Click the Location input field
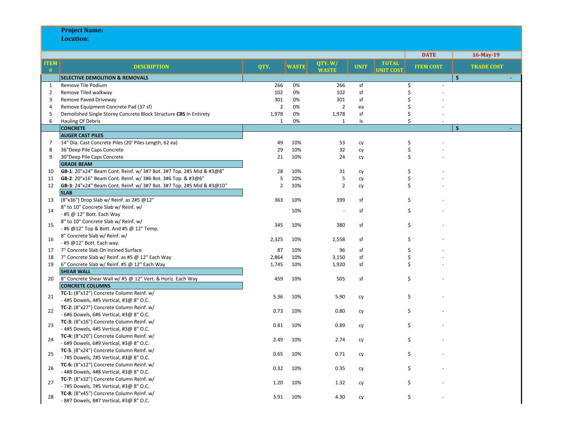 [74, 39]
